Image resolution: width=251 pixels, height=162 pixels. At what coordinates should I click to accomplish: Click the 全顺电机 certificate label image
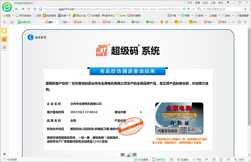(179, 118)
